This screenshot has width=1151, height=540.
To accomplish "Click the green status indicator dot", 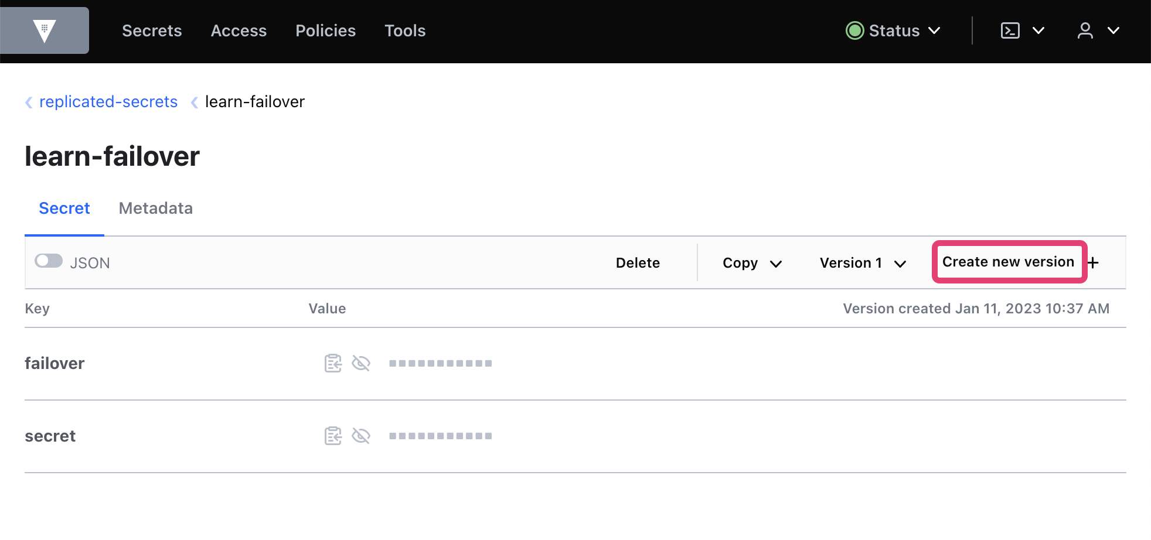I will click(x=855, y=30).
